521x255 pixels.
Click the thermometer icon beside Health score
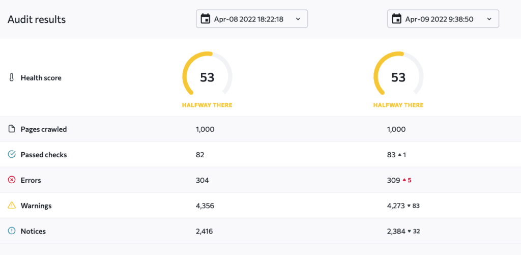[12, 78]
